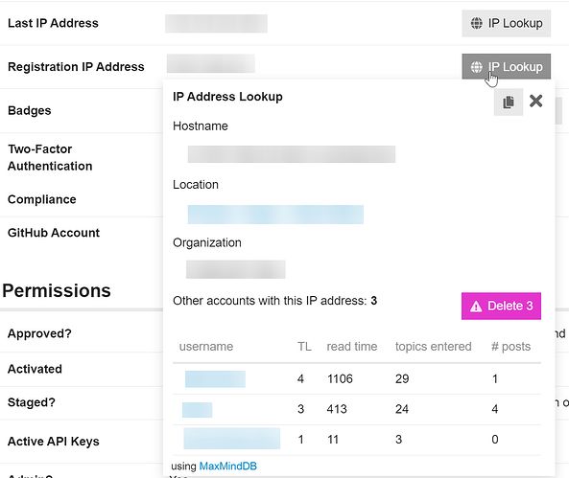Click the 'Badges' row label
The image size is (569, 478).
(30, 110)
